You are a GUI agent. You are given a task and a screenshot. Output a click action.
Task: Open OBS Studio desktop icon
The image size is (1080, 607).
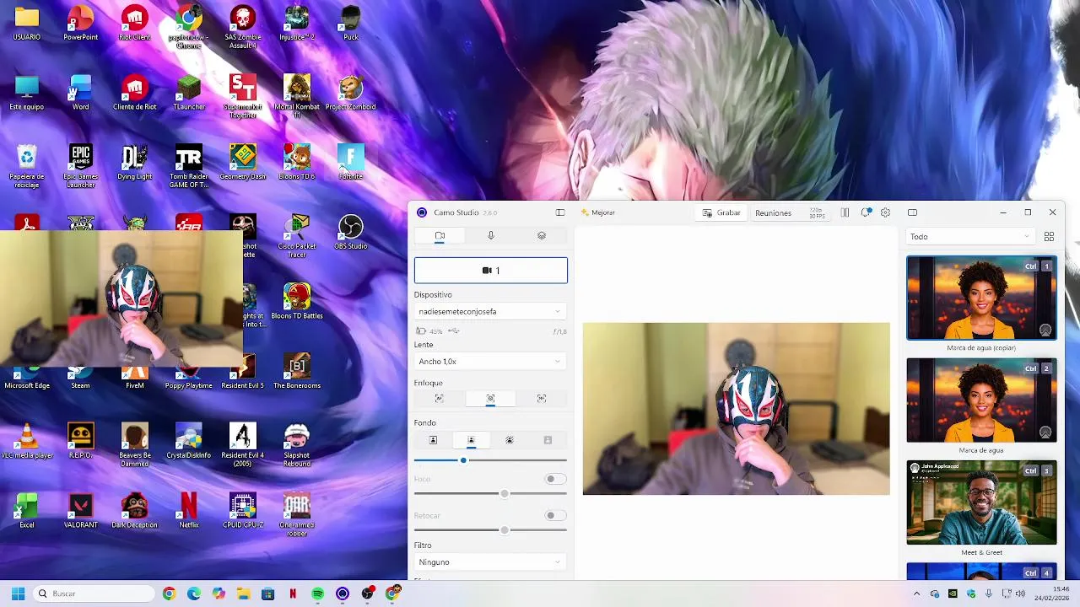click(x=350, y=233)
